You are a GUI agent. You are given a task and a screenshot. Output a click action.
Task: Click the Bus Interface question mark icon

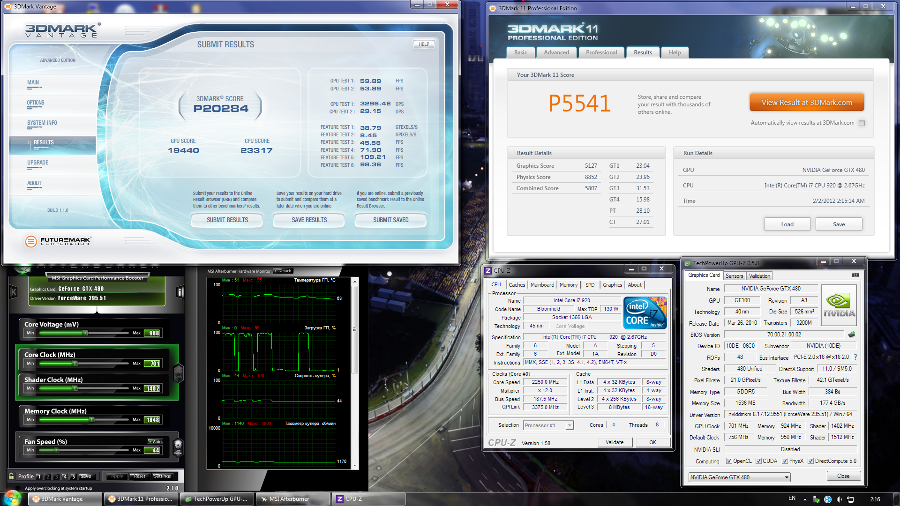[855, 357]
